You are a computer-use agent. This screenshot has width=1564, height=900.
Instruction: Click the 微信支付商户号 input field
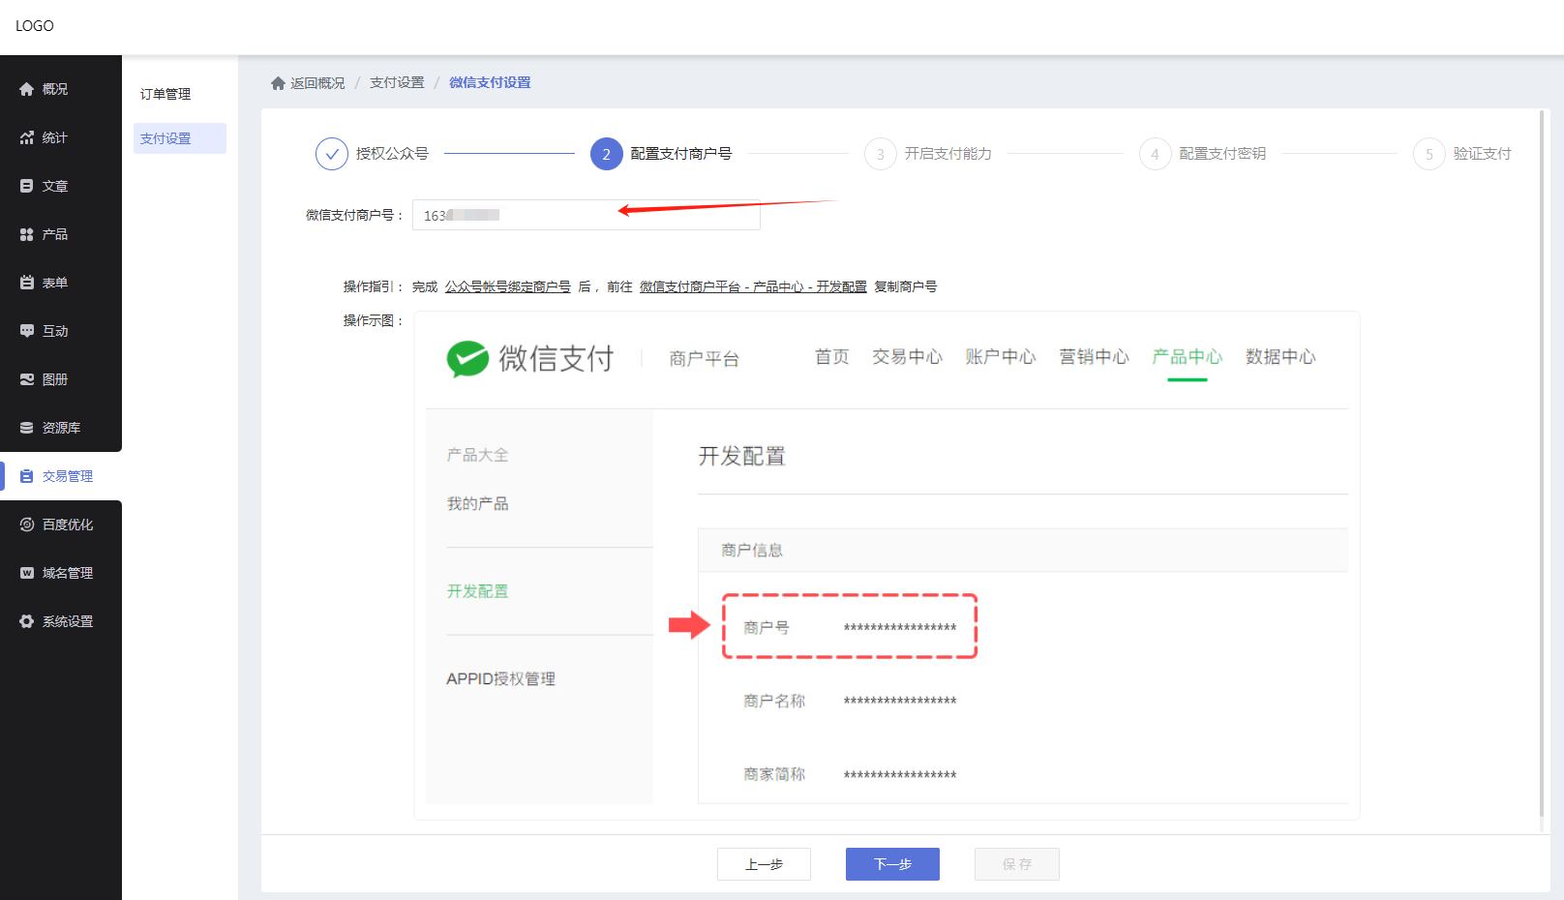(x=586, y=215)
